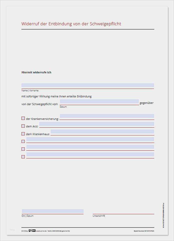The image size is (174, 241).
Task: Click the 'dem Krankenhaus' text field
Action: [x=102, y=132]
